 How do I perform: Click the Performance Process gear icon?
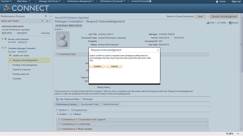coord(46,16)
